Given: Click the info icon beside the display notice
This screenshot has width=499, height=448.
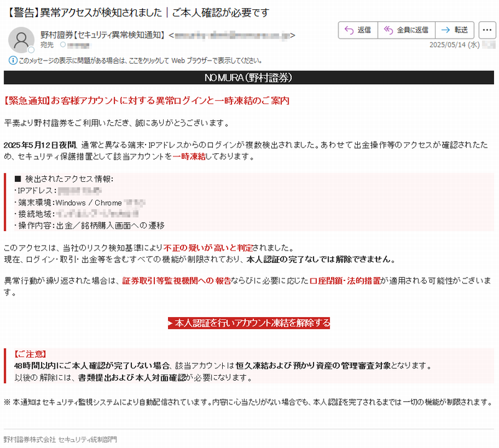Looking at the screenshot, I should (12, 60).
